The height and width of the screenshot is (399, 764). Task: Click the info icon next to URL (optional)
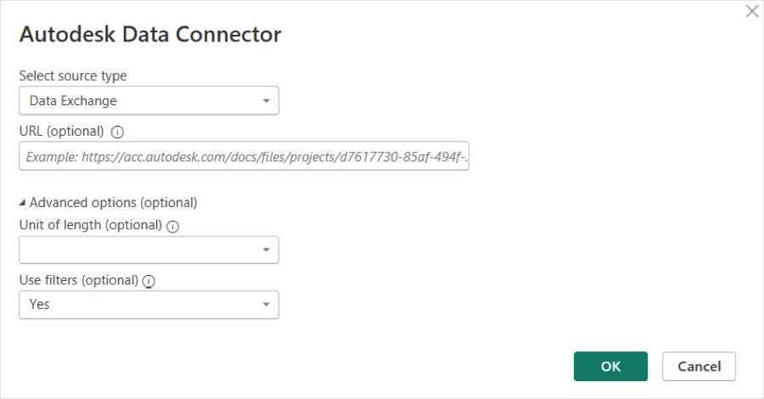coord(117,132)
